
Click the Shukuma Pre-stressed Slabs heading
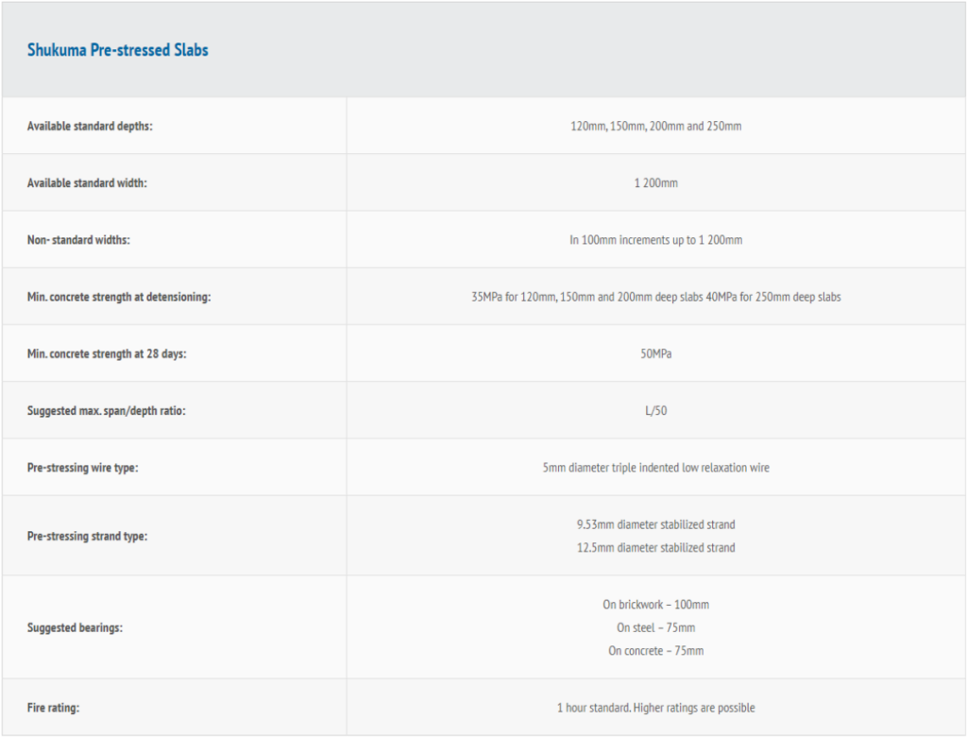point(118,50)
